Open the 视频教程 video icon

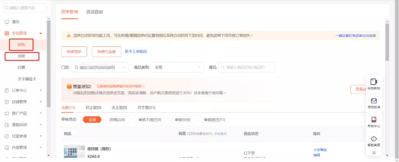(x=374, y=82)
